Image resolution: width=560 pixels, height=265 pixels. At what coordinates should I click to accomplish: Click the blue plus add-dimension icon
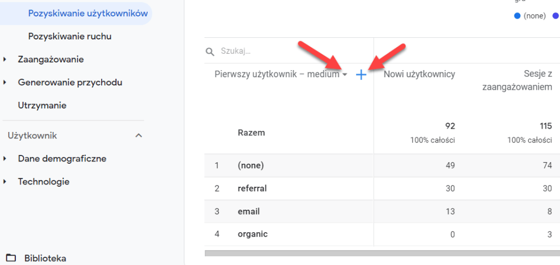(x=361, y=75)
